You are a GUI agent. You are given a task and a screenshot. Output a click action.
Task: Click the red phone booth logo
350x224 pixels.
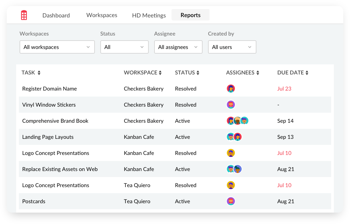click(24, 15)
